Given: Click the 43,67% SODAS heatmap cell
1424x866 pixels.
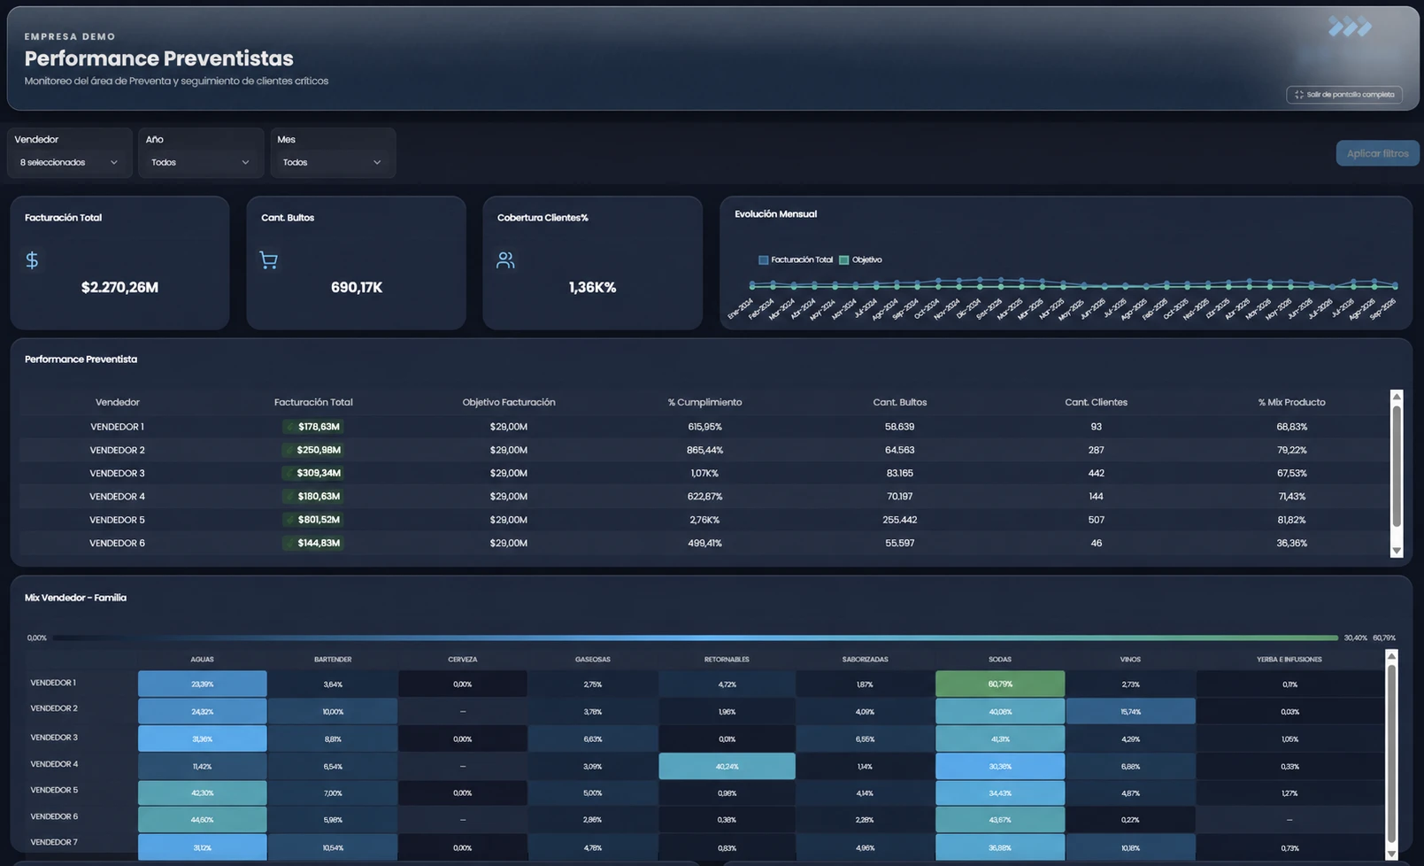Looking at the screenshot, I should tap(1000, 820).
